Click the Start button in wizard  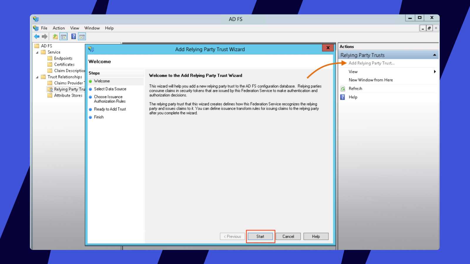pyautogui.click(x=260, y=236)
